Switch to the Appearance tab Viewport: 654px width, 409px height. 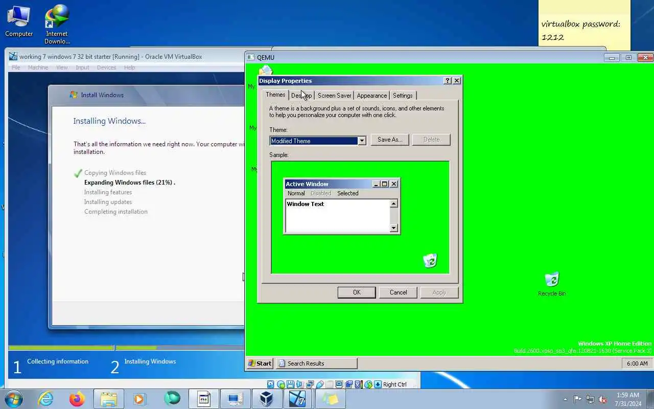point(372,96)
